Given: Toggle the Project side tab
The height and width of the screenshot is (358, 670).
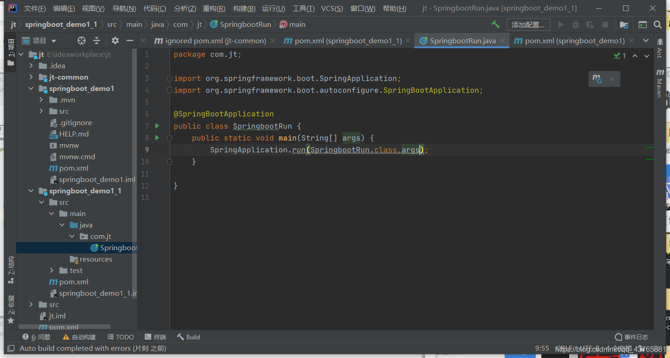Looking at the screenshot, I should (x=11, y=52).
